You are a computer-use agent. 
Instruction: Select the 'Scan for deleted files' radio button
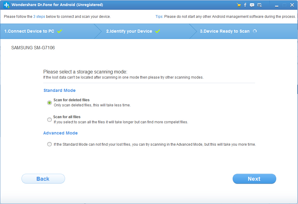click(x=49, y=103)
